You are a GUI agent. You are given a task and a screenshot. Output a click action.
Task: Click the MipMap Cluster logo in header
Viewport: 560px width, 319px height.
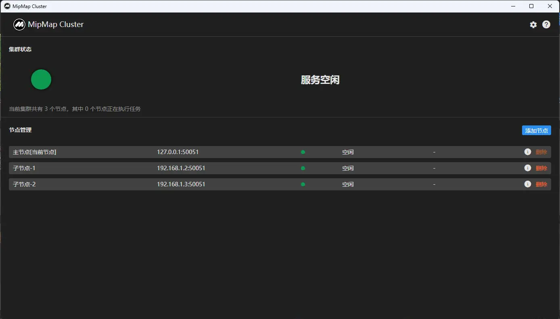[19, 25]
